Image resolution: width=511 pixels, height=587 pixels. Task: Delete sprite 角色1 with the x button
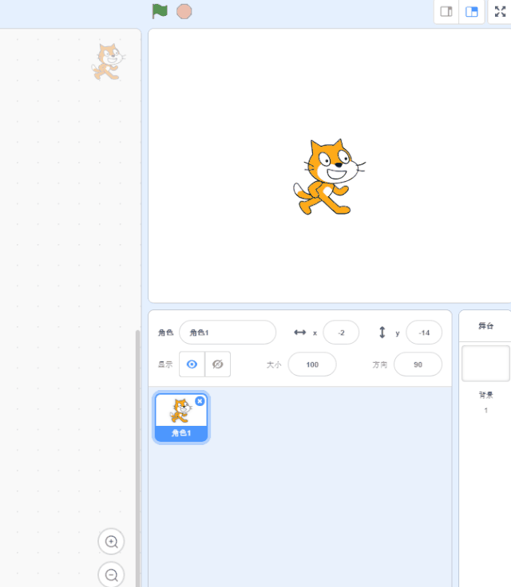[200, 401]
